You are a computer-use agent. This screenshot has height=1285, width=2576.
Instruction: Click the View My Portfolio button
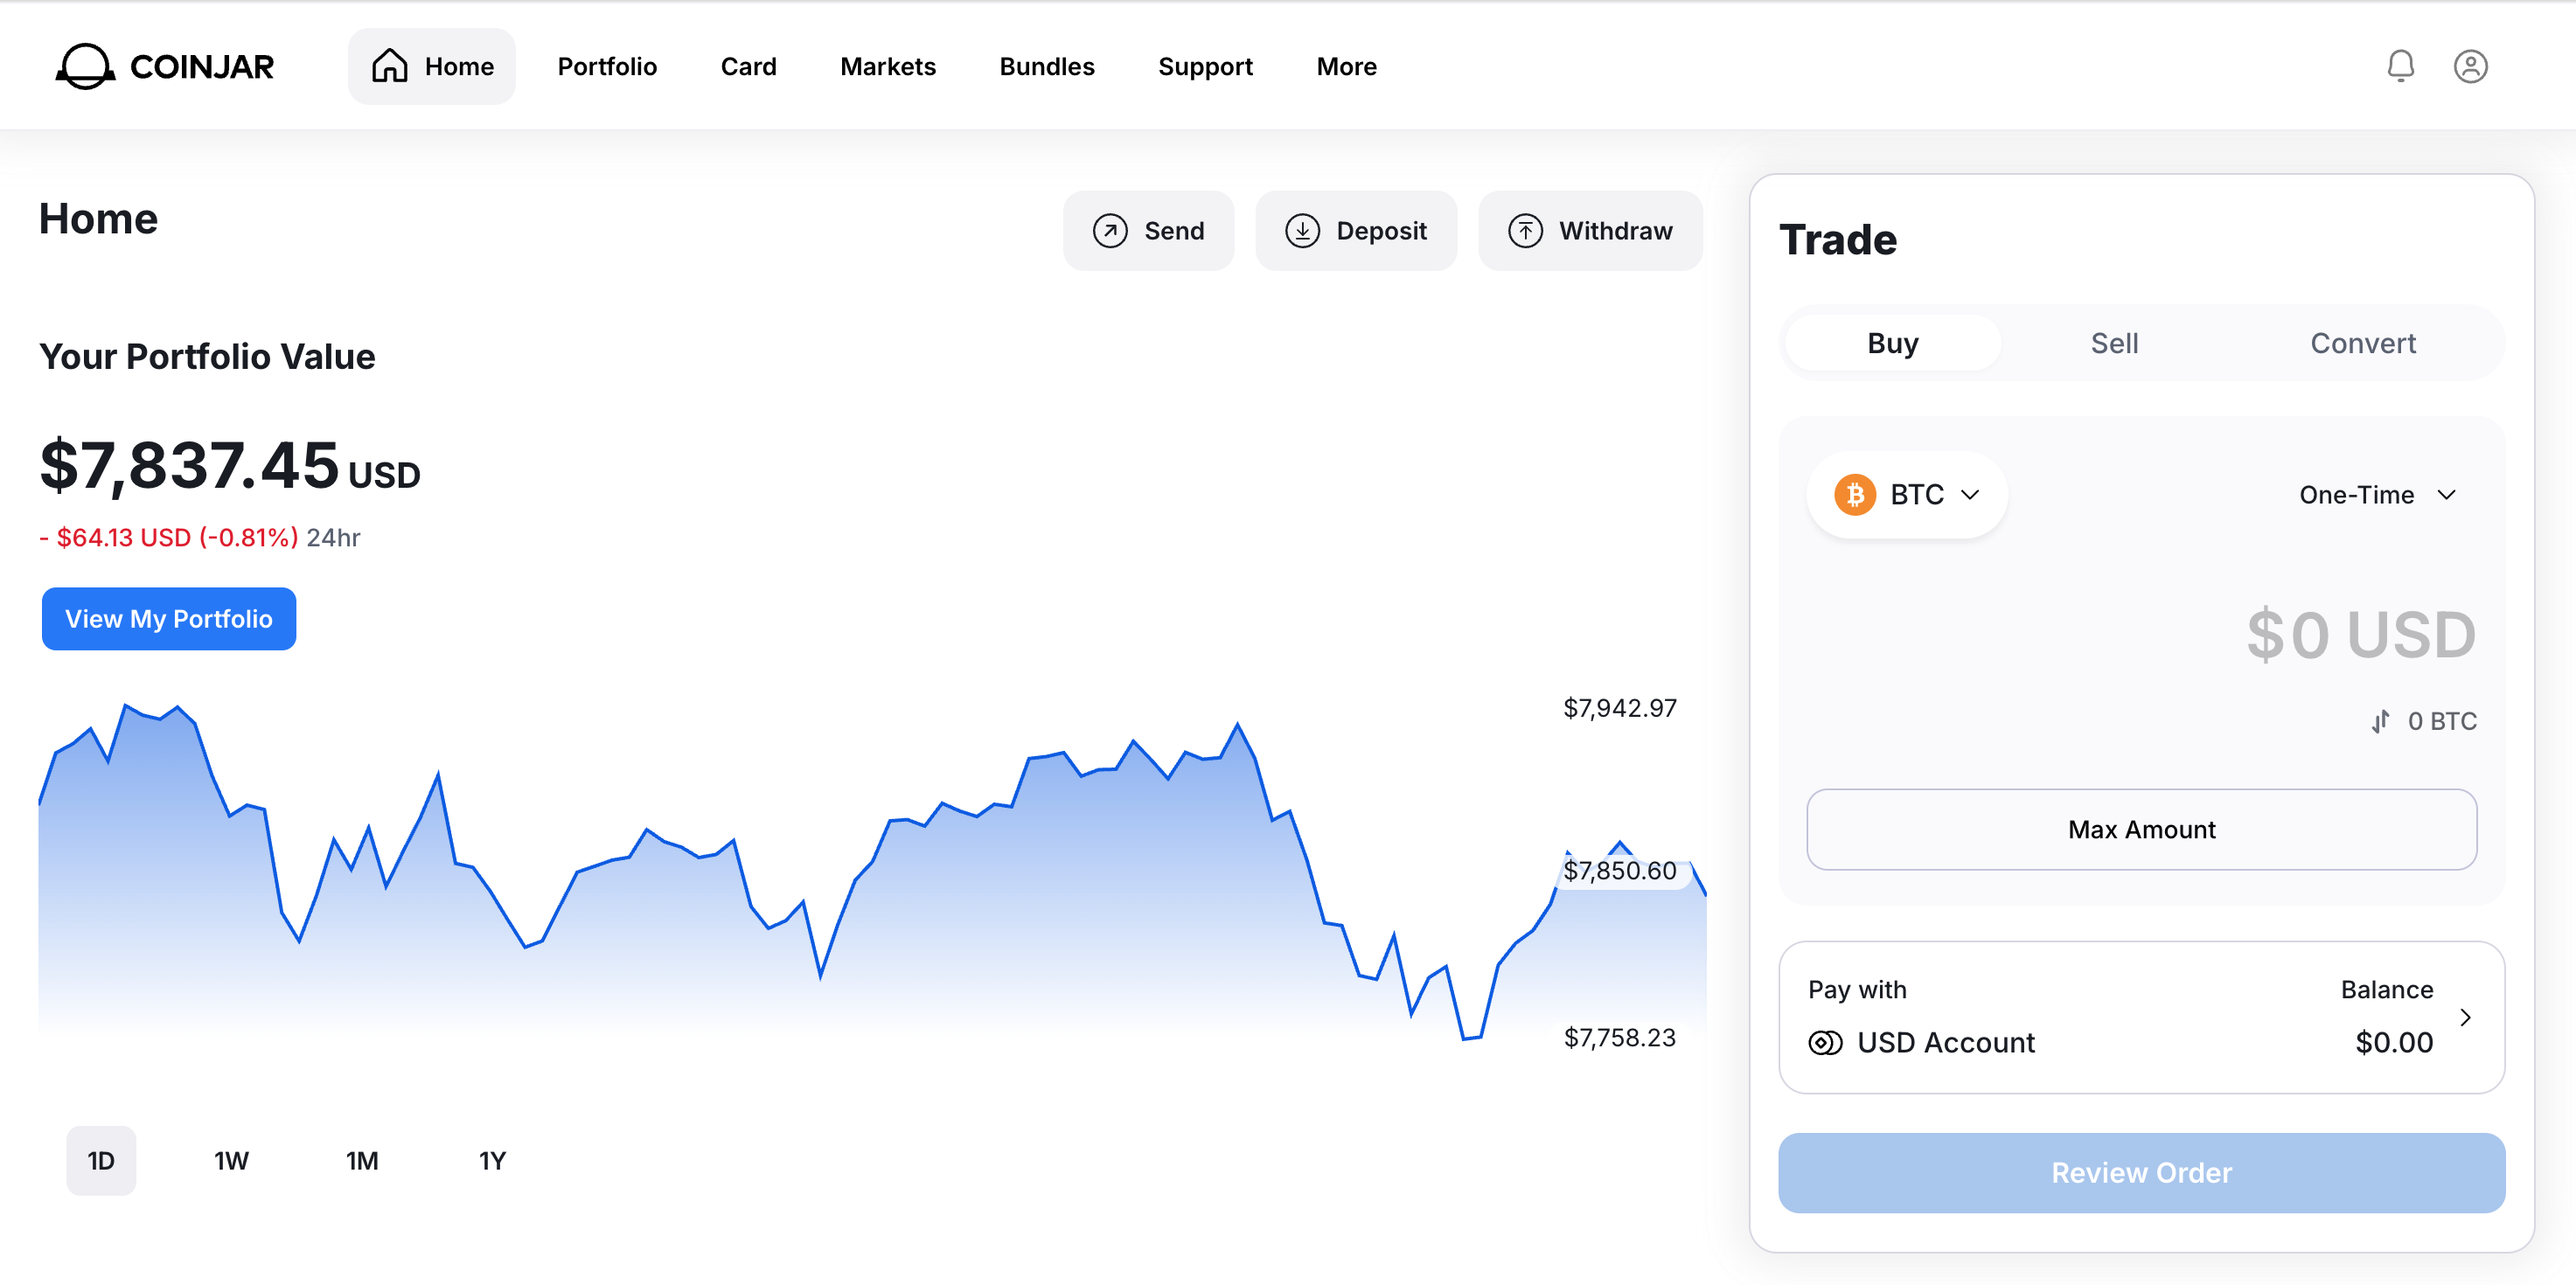169,619
